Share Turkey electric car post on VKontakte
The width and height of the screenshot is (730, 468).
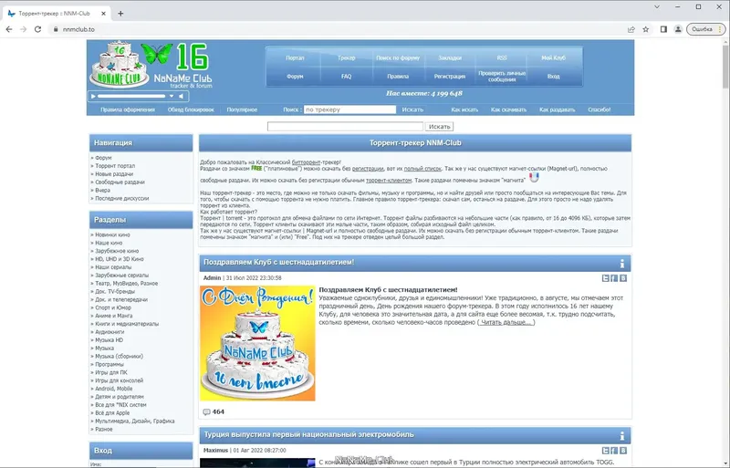click(x=623, y=451)
